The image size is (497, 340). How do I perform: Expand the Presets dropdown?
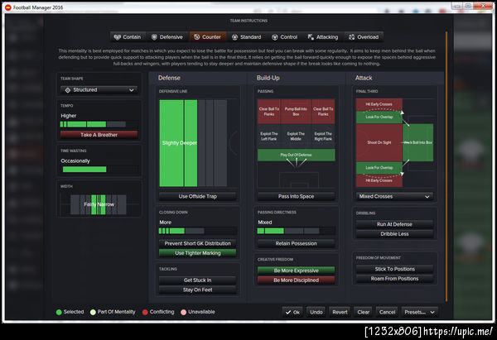tap(420, 312)
